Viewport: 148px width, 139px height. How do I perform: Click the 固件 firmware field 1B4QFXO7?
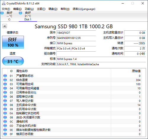pos(76,33)
